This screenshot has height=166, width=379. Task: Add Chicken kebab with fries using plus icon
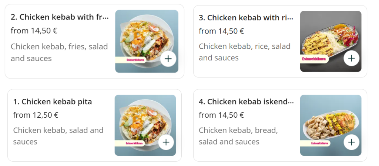tap(168, 59)
